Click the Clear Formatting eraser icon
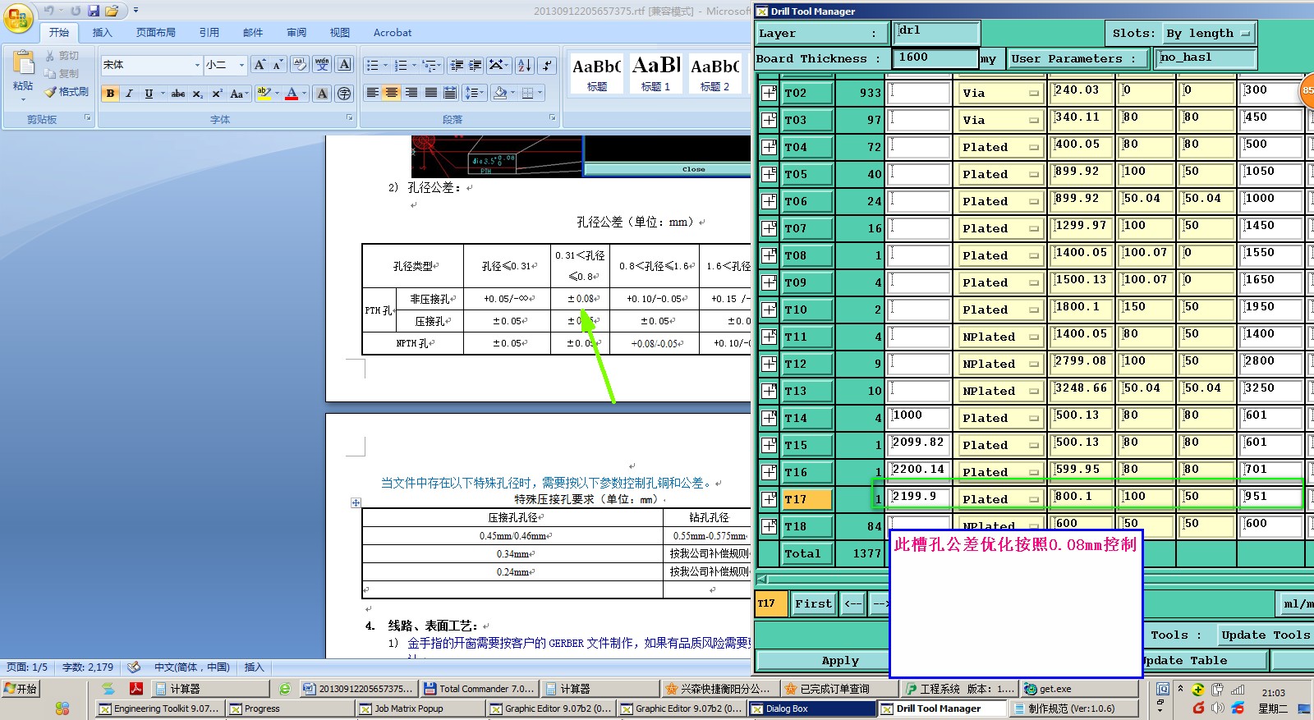Viewport: 1314px width, 720px height. [299, 65]
